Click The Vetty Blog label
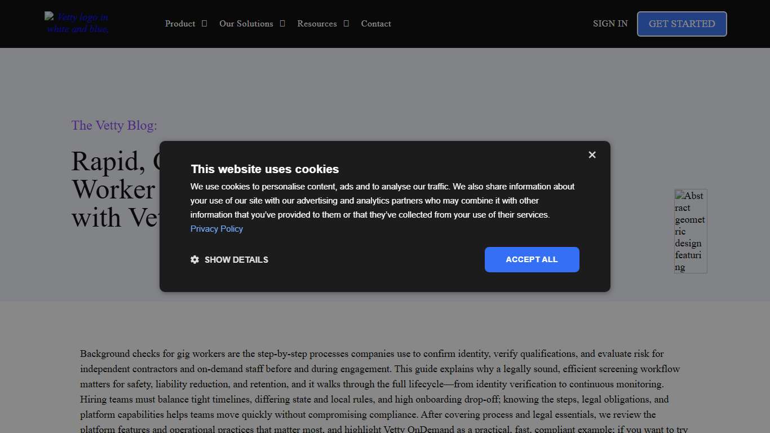The width and height of the screenshot is (770, 433). point(114,125)
